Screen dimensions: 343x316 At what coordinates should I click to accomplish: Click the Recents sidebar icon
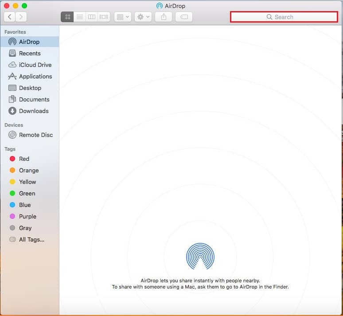point(12,53)
